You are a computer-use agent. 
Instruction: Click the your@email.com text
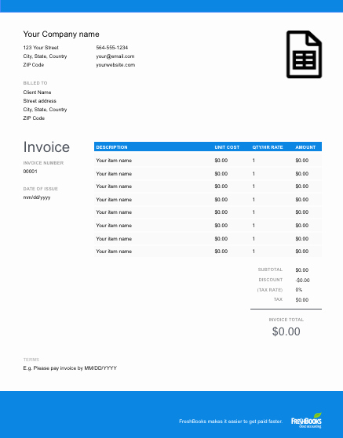point(115,56)
